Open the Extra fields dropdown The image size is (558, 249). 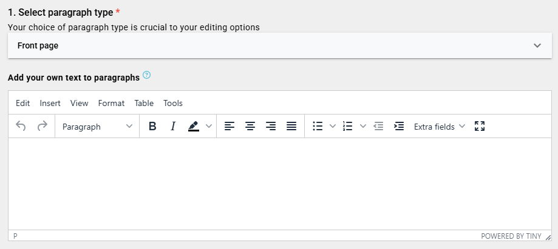pyautogui.click(x=440, y=126)
